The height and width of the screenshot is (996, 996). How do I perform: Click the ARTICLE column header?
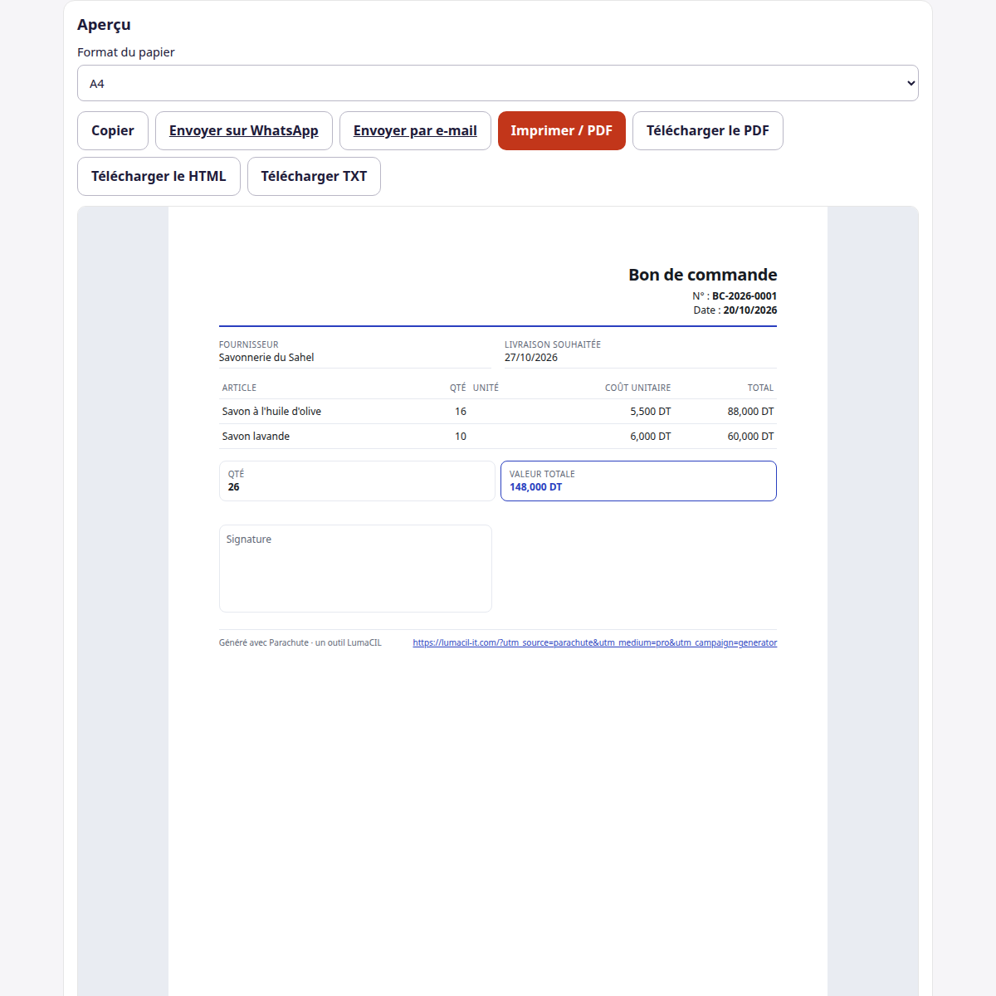239,388
